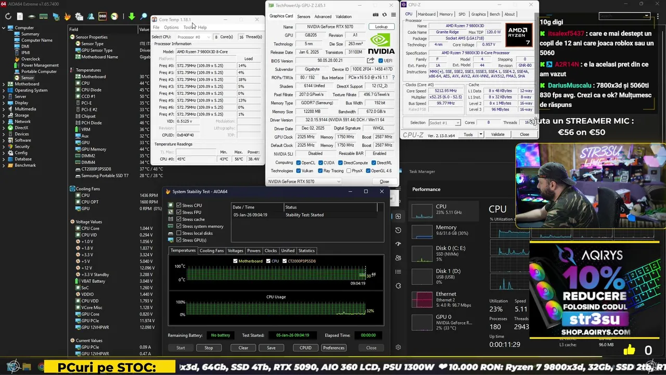This screenshot has width=666, height=375.
Task: Open Task Manager Users sidebar icon
Action: 398,258
